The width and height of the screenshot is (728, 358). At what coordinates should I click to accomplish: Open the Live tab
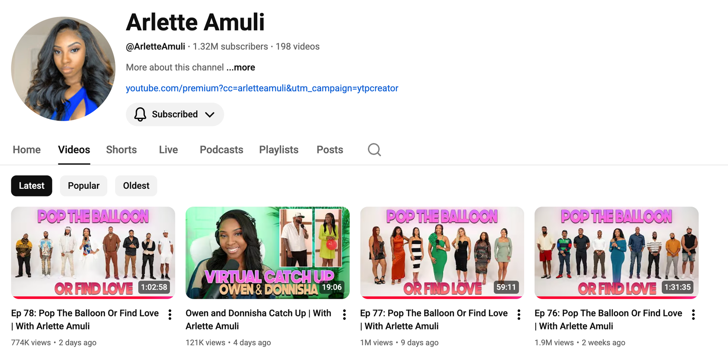click(x=168, y=150)
